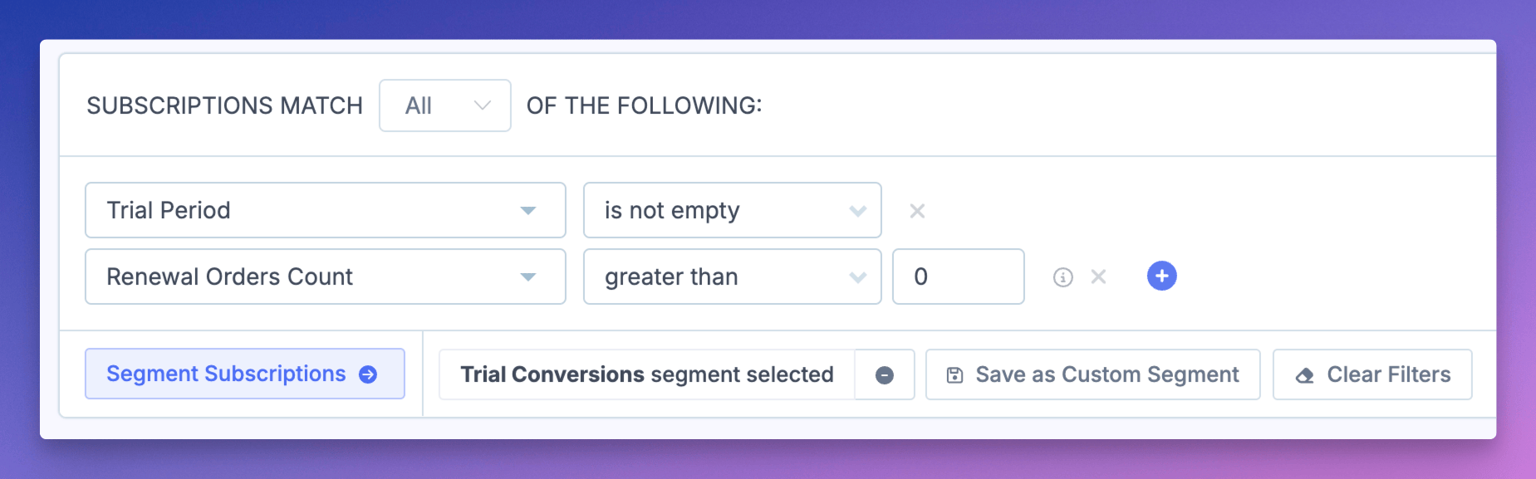The width and height of the screenshot is (1536, 479).
Task: Remove the Trial Period filter row
Action: tap(917, 211)
